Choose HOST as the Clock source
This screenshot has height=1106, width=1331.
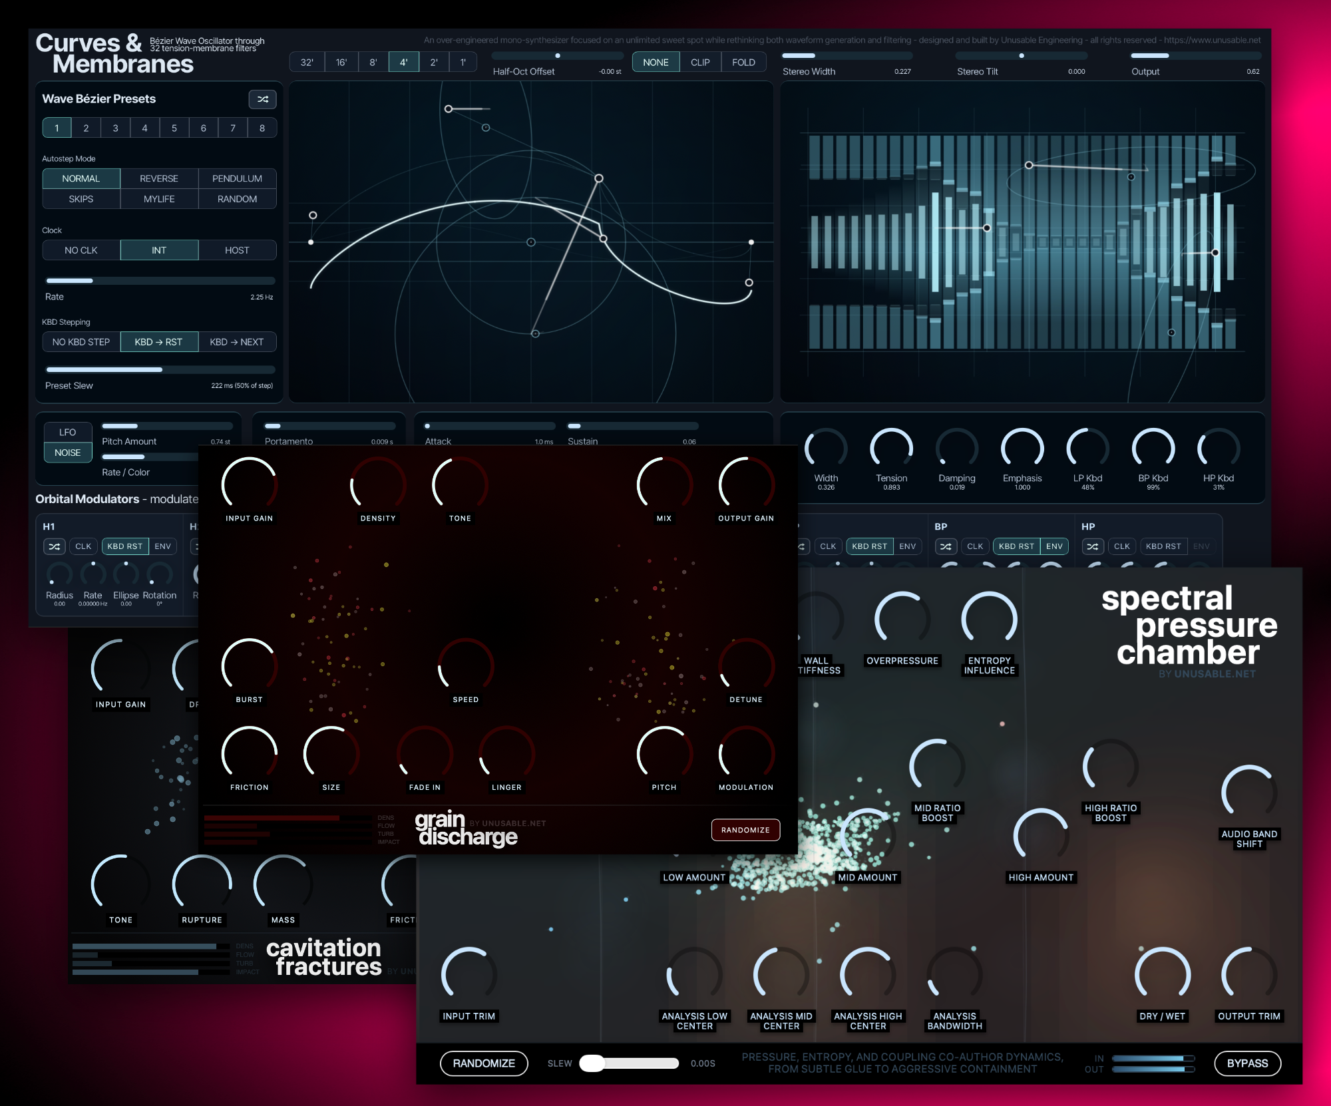pyautogui.click(x=237, y=250)
